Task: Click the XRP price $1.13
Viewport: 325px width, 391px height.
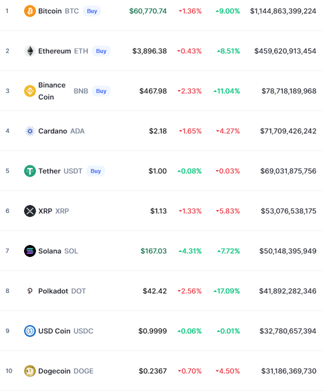Action: (x=158, y=211)
